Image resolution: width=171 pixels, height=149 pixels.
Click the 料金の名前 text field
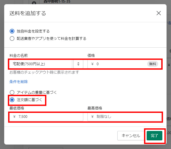[41, 64]
